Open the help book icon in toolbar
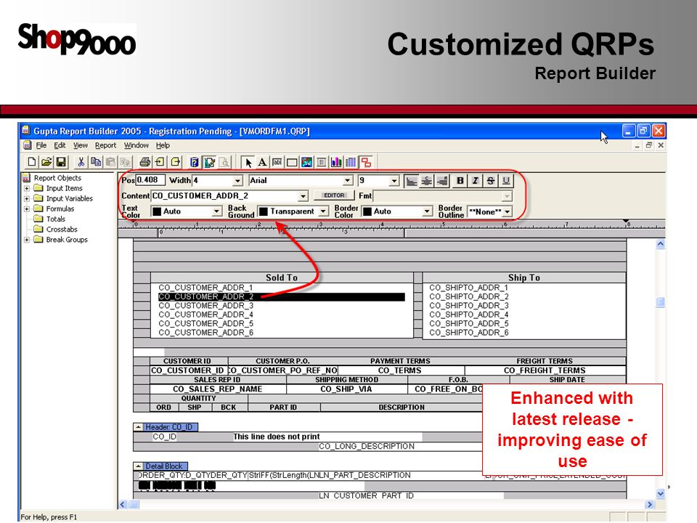This screenshot has height=523, width=697. point(195,162)
